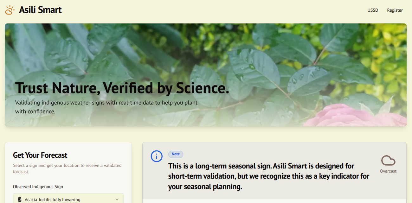This screenshot has height=203, width=412.
Task: Click the Asili Smart brand name
Action: [x=40, y=10]
